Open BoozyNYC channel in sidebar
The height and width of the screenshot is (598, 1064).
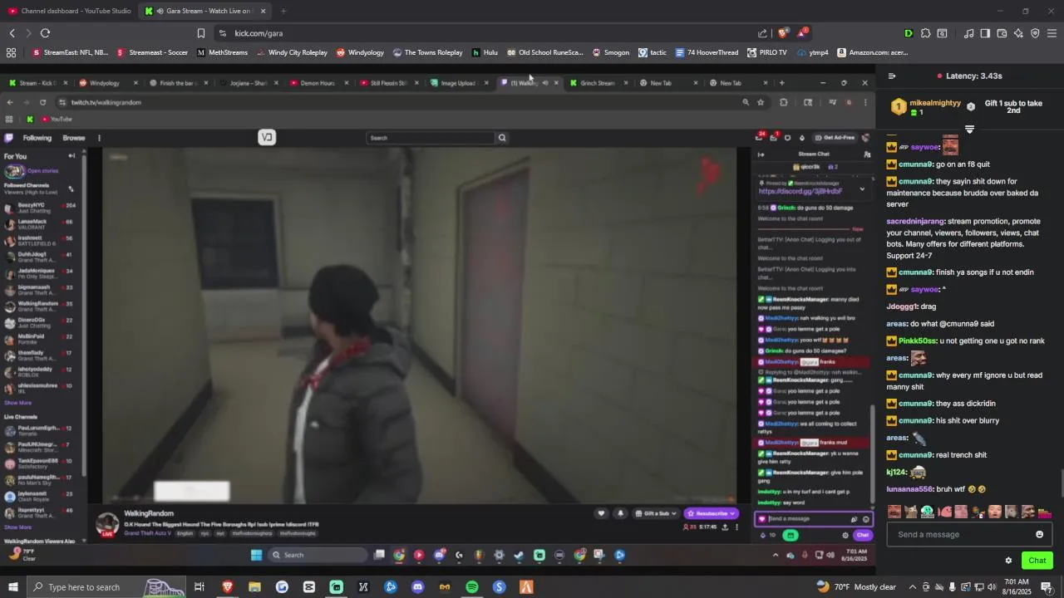43,208
